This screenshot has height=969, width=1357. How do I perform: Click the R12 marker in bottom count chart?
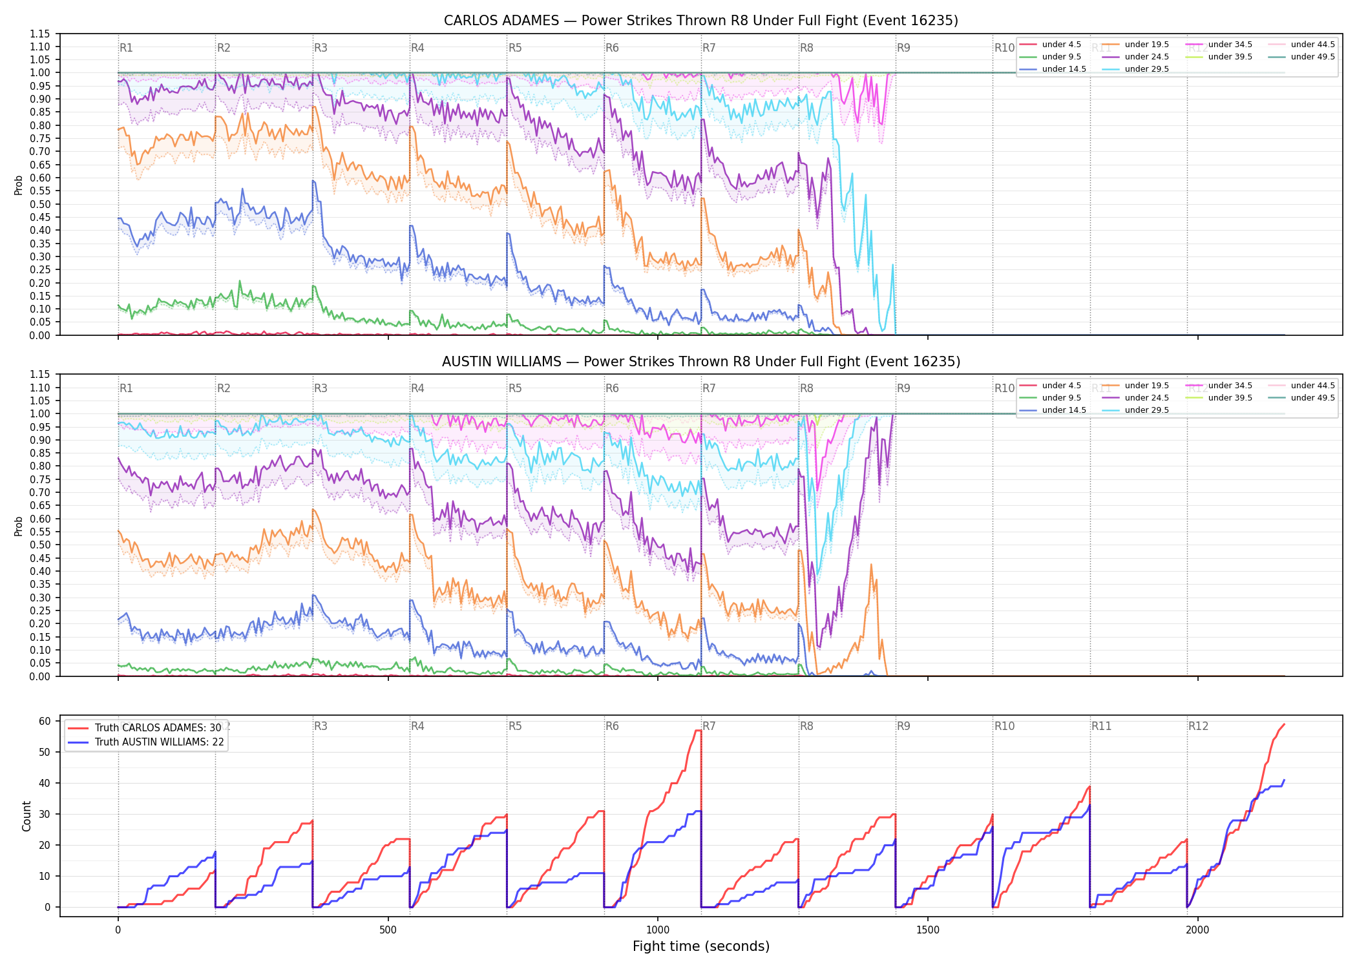tap(1198, 726)
